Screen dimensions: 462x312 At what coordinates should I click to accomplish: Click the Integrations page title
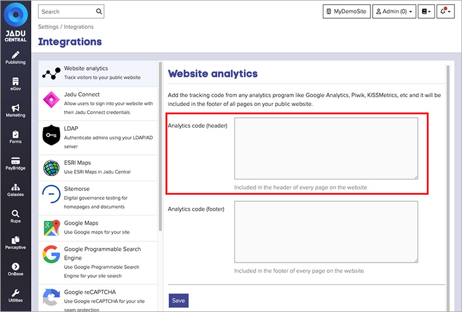pos(70,42)
